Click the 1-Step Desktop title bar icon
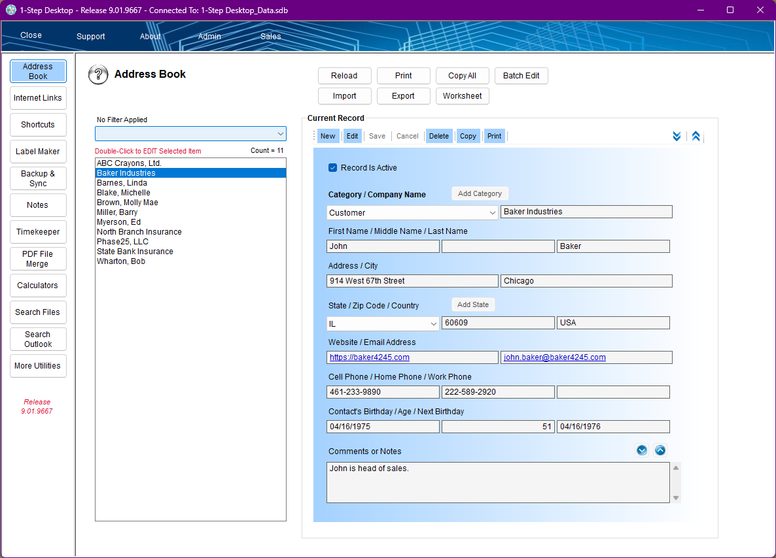Screen dimensions: 776x558 [x=11, y=10]
